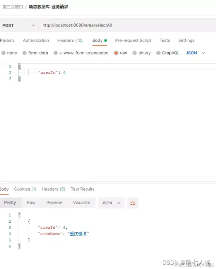Select the binary body radio option
216x269 pixels.
coord(134,53)
